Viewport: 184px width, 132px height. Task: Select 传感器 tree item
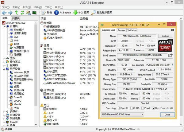(17, 55)
